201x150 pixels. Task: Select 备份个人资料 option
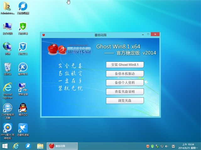point(125,83)
